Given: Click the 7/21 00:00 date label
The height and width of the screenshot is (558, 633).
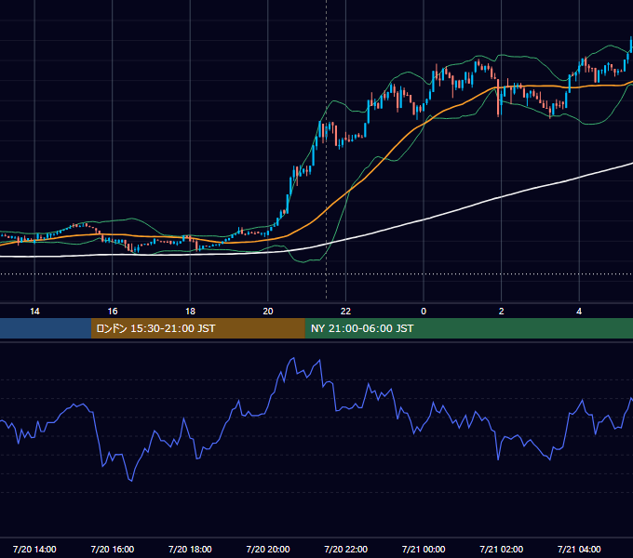Looking at the screenshot, I should 424,549.
